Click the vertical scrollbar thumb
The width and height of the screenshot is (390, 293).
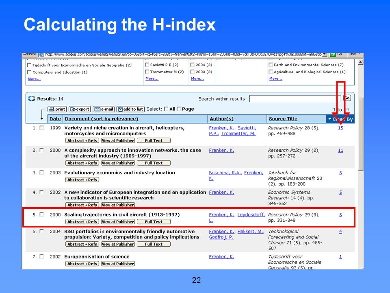pyautogui.click(x=361, y=134)
